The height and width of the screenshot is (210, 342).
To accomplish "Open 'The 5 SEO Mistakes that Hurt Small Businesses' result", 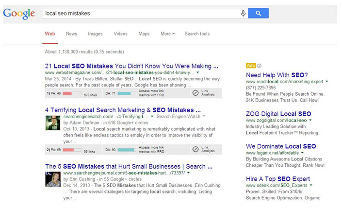I will coord(129,167).
